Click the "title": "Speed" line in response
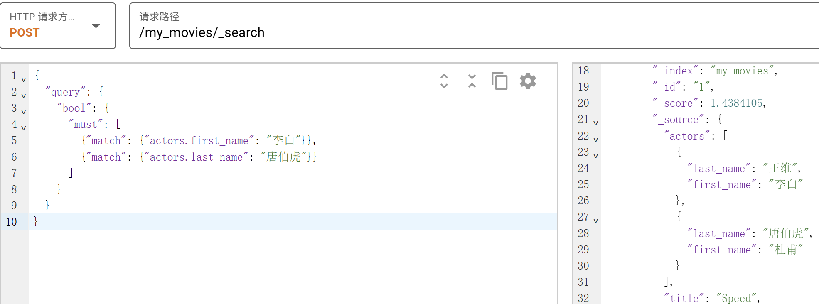819x304 pixels. [x=711, y=298]
